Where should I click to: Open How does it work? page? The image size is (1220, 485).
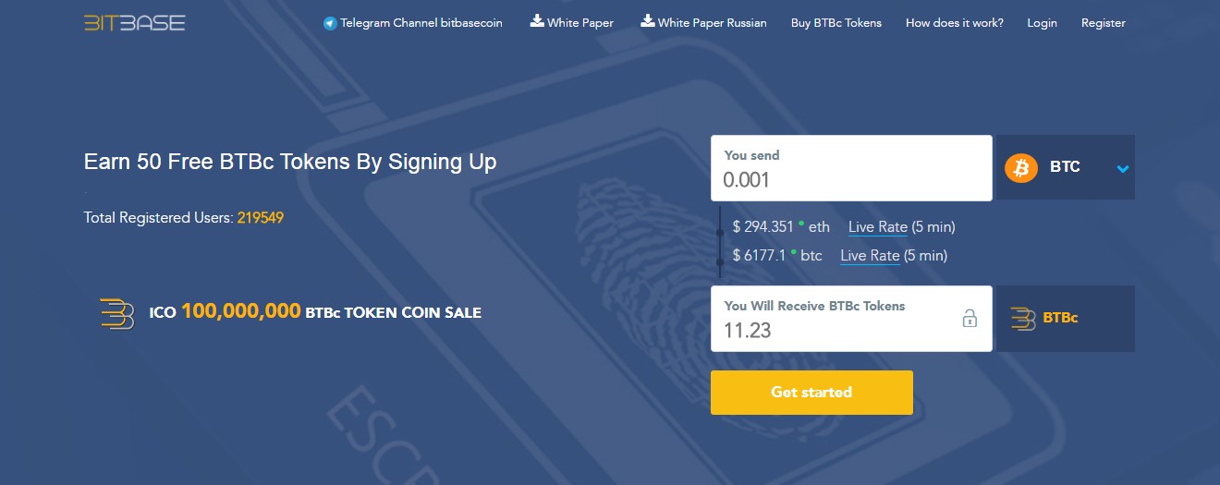[x=954, y=23]
